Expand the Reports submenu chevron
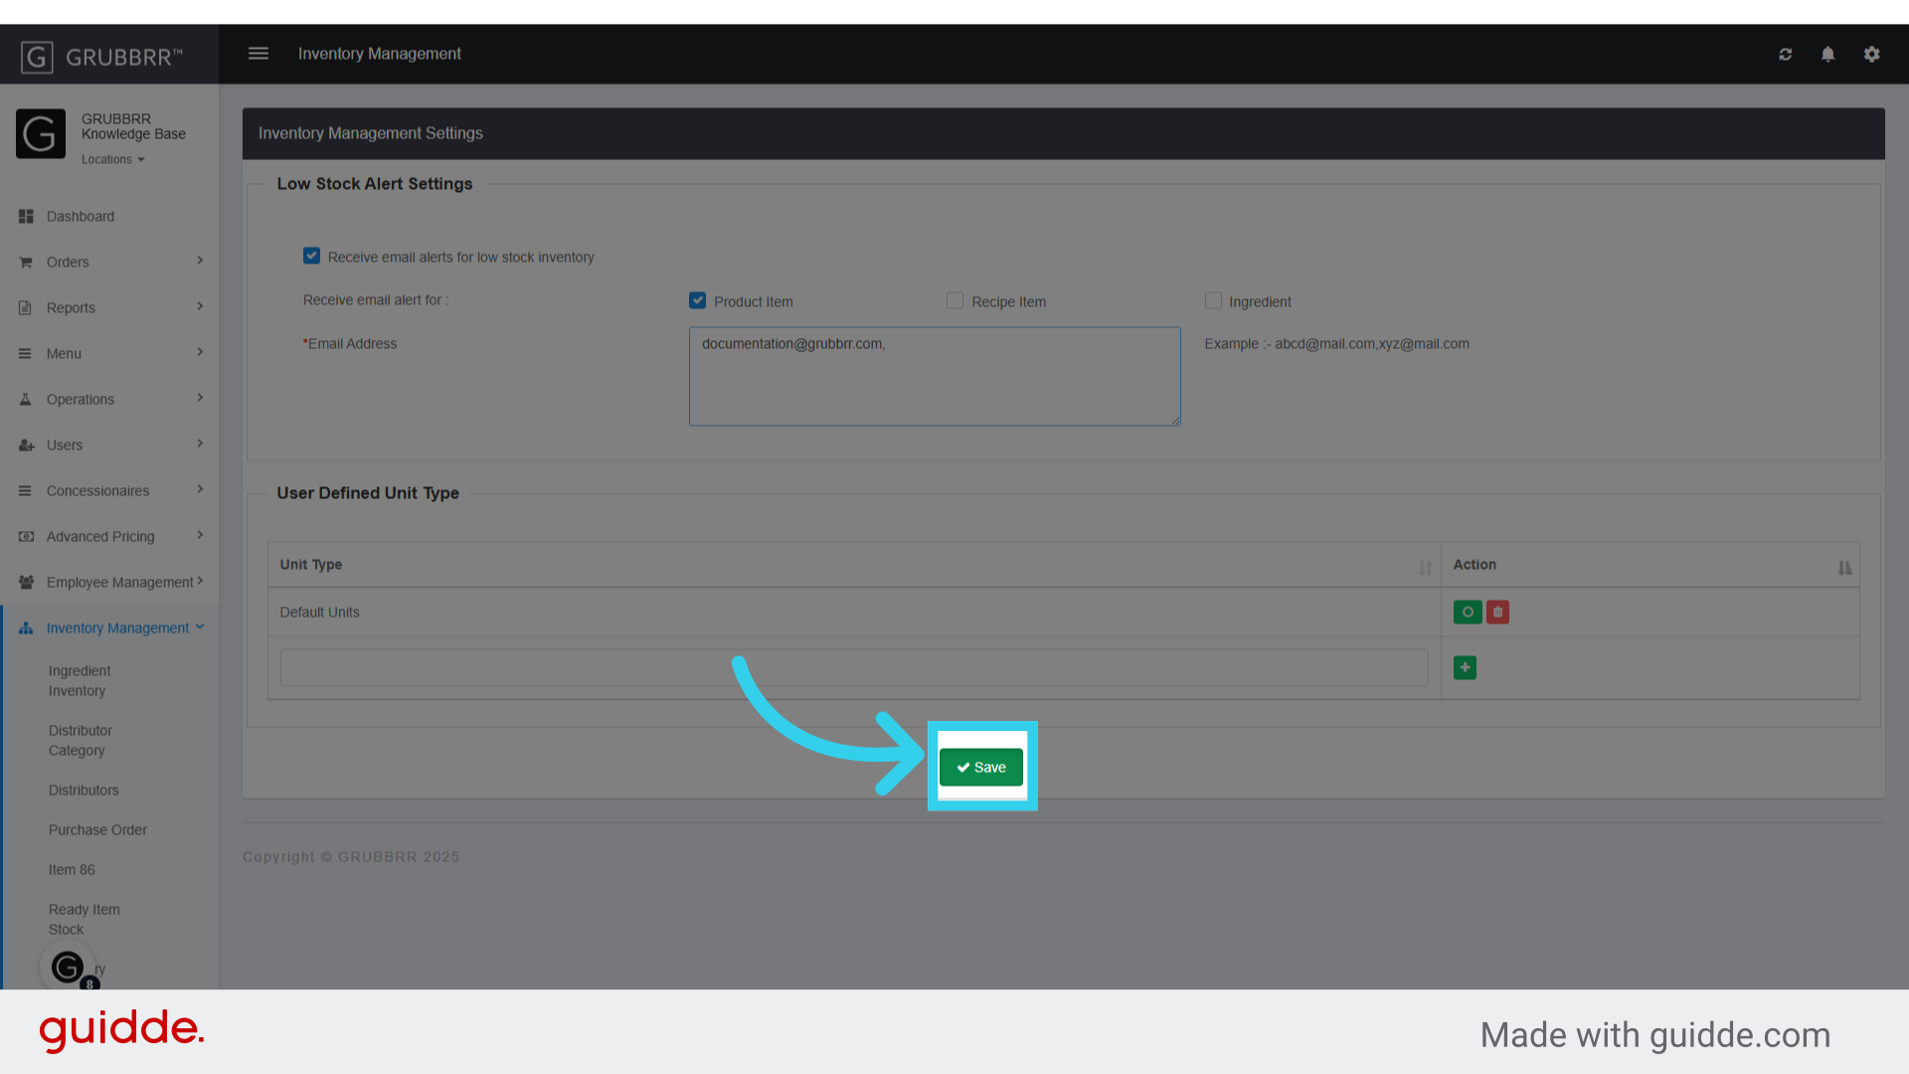The image size is (1909, 1074). pyautogui.click(x=200, y=307)
